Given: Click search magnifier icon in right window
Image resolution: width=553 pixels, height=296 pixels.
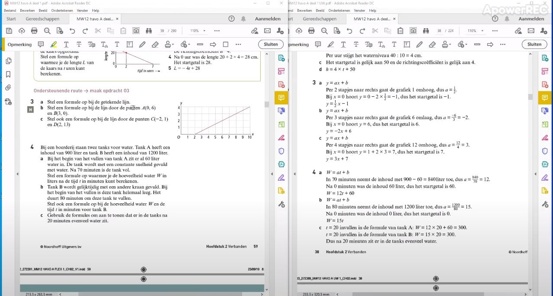Looking at the screenshot, I should (x=324, y=31).
